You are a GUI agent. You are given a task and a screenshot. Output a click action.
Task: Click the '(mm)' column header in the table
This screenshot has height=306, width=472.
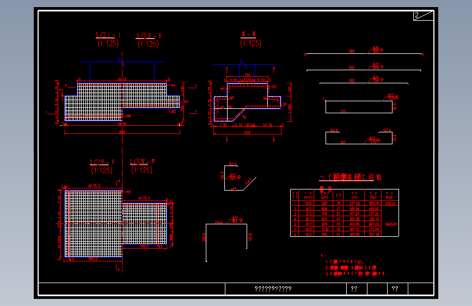[x=308, y=197]
